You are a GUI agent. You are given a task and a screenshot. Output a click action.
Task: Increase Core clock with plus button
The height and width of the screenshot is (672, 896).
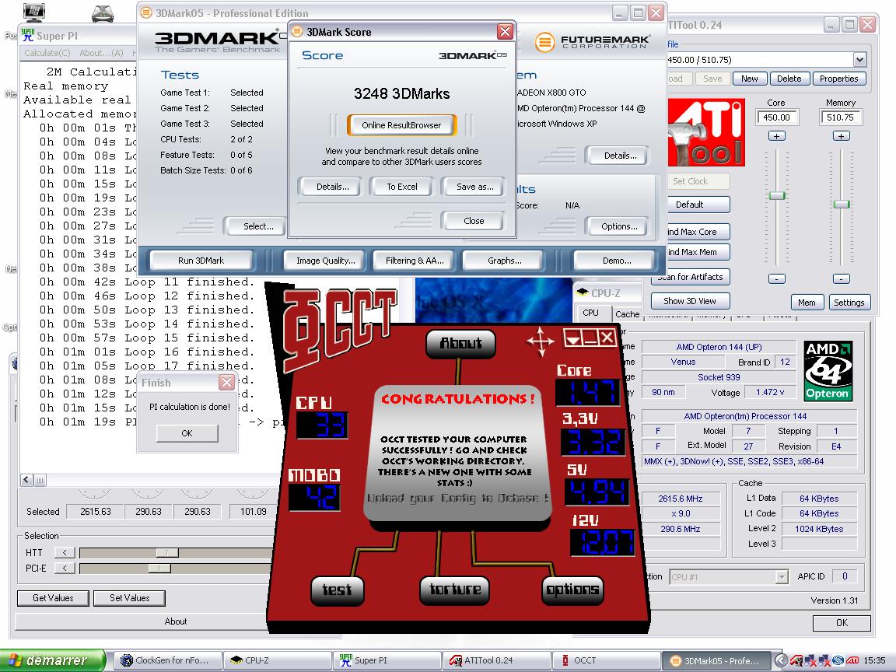click(776, 136)
